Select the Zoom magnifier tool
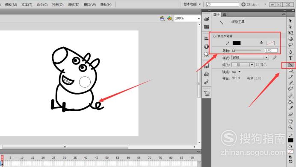This screenshot has height=167, width=296. [290, 127]
